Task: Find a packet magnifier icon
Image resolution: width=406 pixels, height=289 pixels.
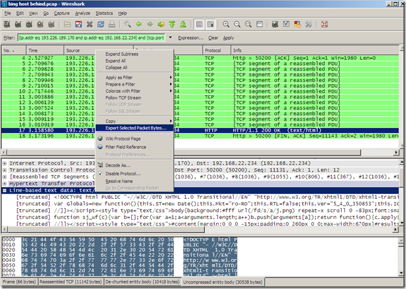Action: (x=127, y=25)
